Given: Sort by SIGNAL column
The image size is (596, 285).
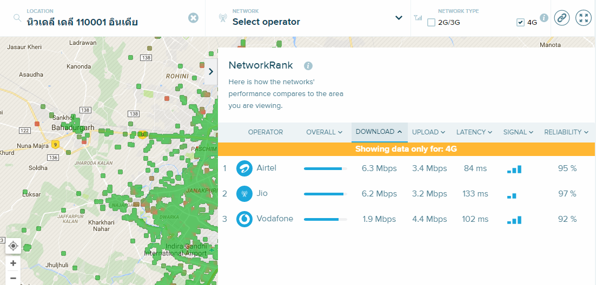Looking at the screenshot, I should click(518, 132).
